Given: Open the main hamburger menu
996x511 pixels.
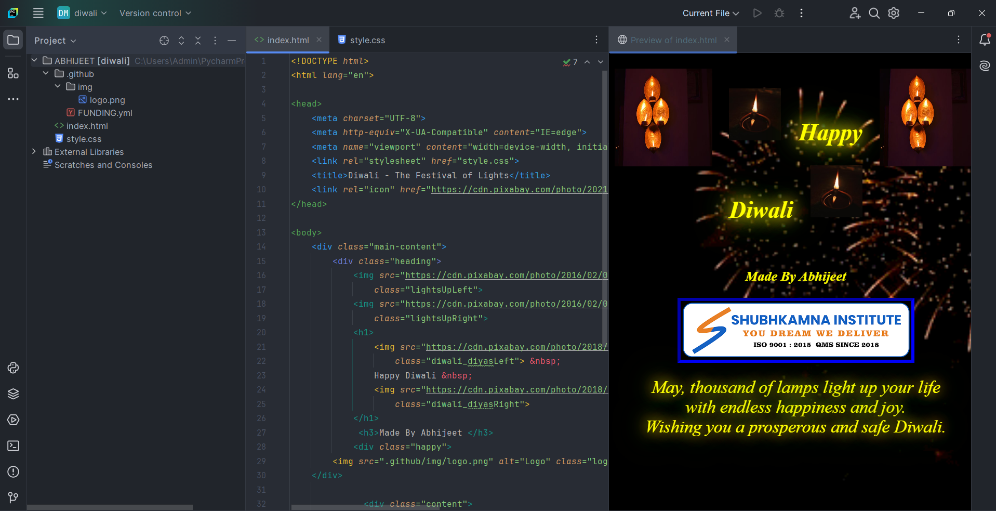Looking at the screenshot, I should [x=38, y=13].
